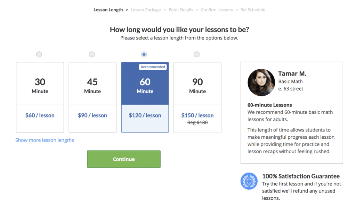The width and height of the screenshot is (356, 207).
Task: Click the 'Recommended' badge on the 60 Minute card
Action: coord(153,67)
